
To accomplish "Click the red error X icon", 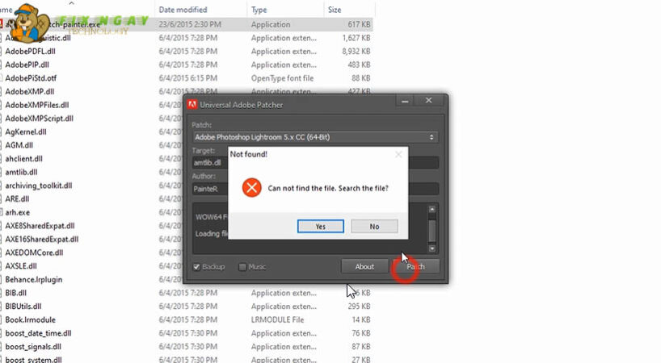I will pyautogui.click(x=252, y=188).
